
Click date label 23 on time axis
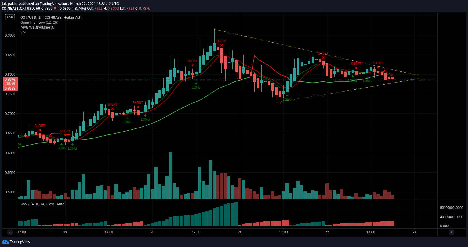414,232
